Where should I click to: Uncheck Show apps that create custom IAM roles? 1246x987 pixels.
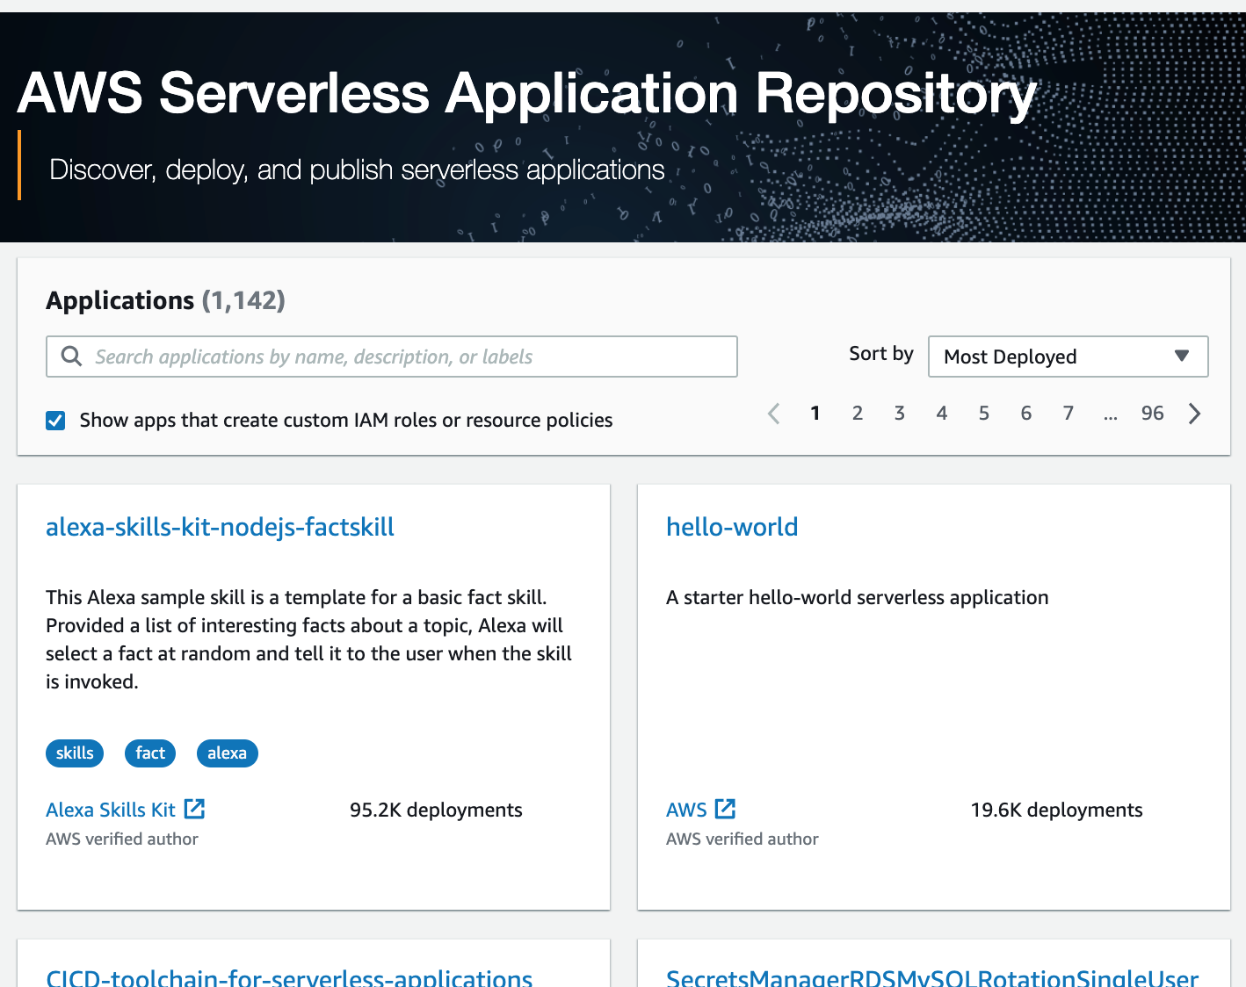(x=55, y=421)
